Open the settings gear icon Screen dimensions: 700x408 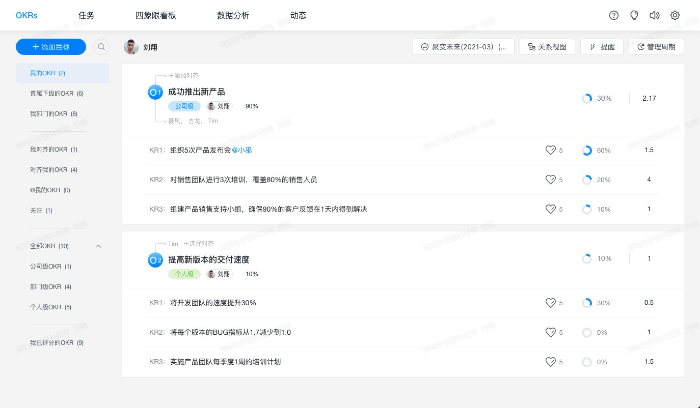click(x=675, y=15)
